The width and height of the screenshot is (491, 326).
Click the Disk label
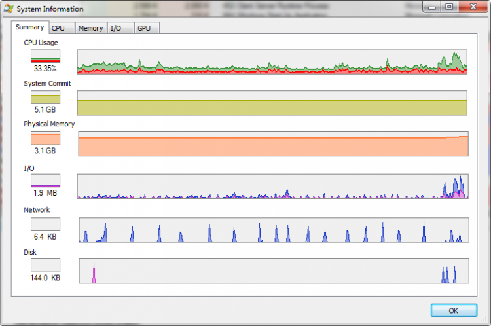click(30, 252)
